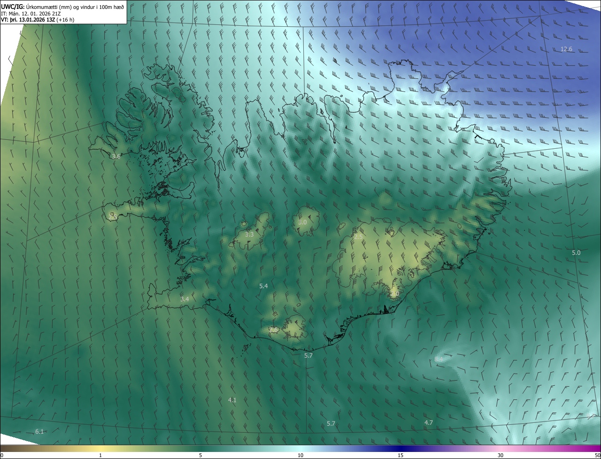Click the 5.0 value label near the east edge
This screenshot has height=459, width=601.
point(576,252)
